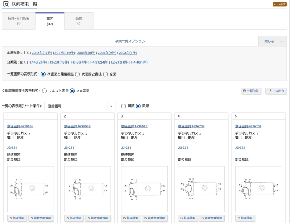The height and width of the screenshot is (223, 290).
Task: Open 経過情報 for result 1
Action: pos(16,218)
